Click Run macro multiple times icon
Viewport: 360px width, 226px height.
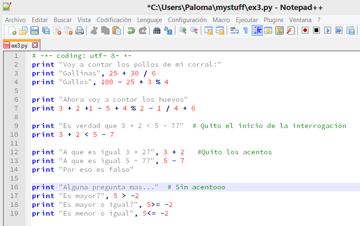click(339, 30)
